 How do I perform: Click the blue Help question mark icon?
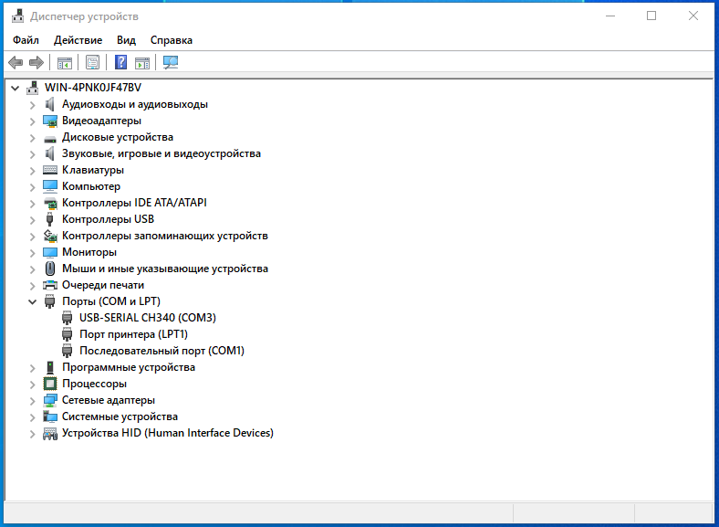pyautogui.click(x=120, y=62)
